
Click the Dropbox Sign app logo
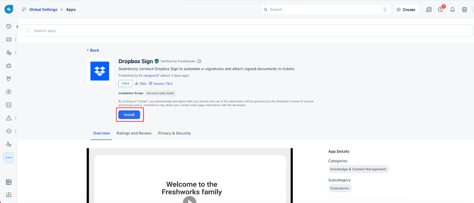click(100, 71)
